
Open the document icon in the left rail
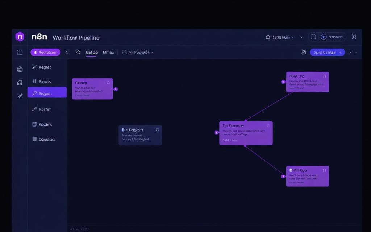point(20,82)
